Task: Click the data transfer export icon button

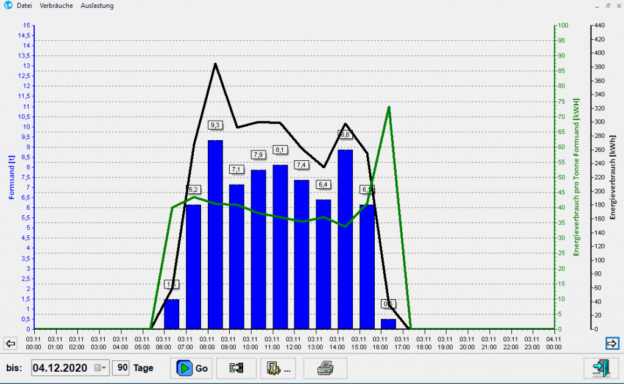Action: (236, 368)
